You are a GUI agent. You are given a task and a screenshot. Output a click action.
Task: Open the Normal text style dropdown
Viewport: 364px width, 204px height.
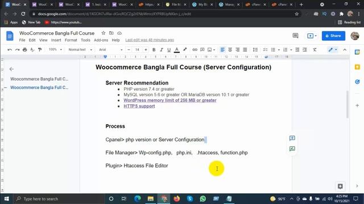click(x=80, y=49)
